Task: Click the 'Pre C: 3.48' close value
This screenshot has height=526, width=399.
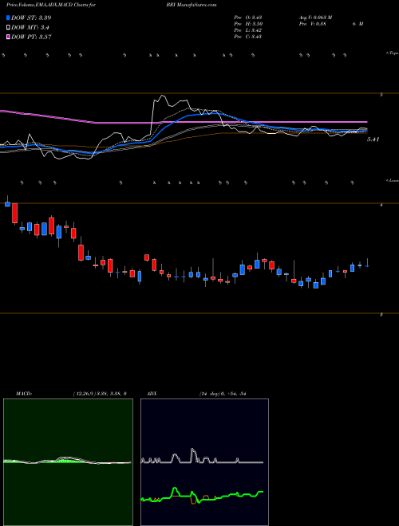Action: tap(248, 37)
